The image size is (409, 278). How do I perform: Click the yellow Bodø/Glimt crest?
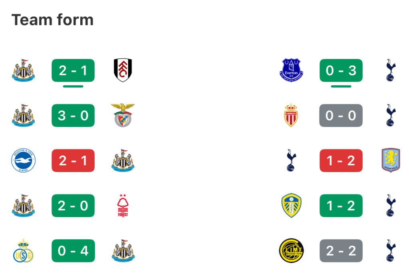click(291, 251)
